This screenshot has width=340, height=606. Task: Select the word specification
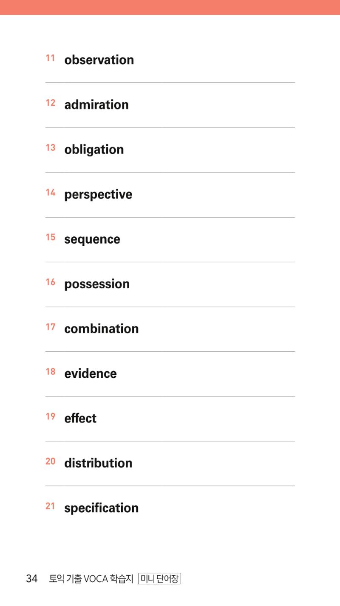click(x=101, y=508)
